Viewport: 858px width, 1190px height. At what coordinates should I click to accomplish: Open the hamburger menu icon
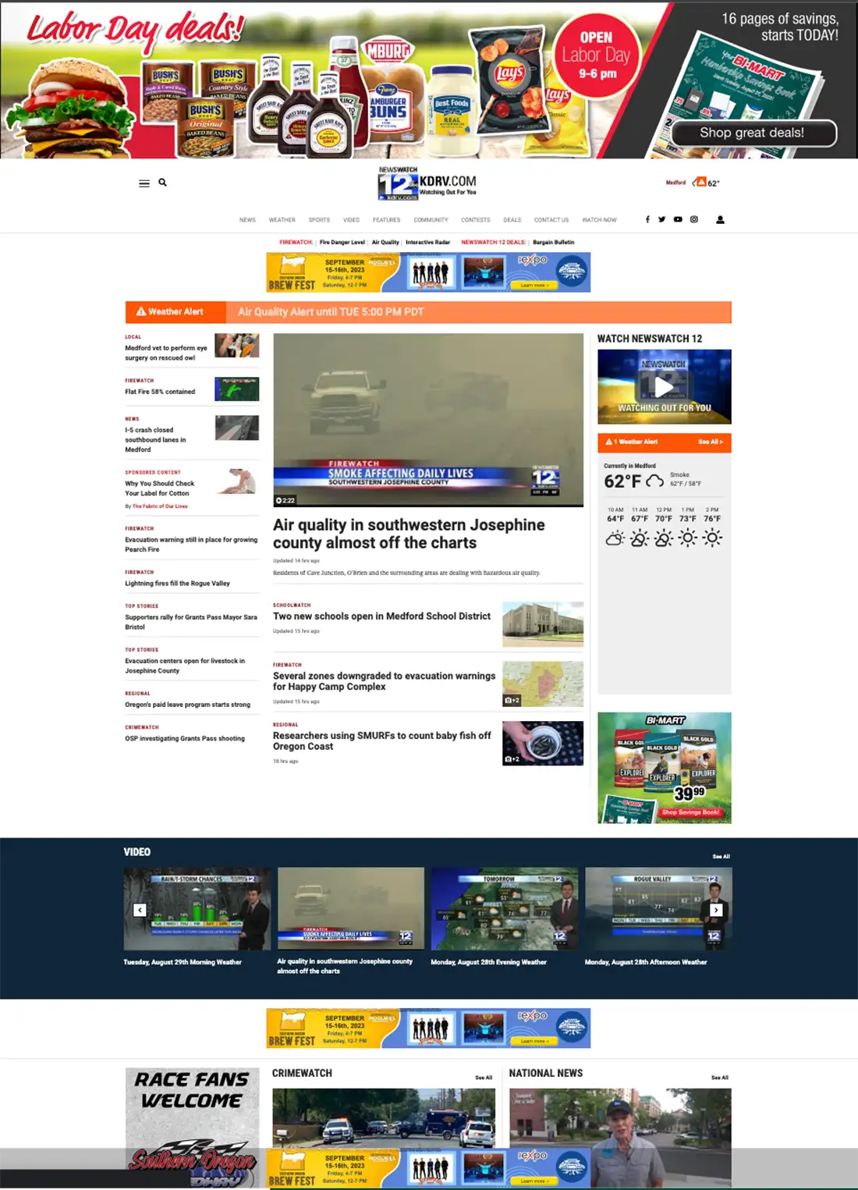[x=144, y=183]
